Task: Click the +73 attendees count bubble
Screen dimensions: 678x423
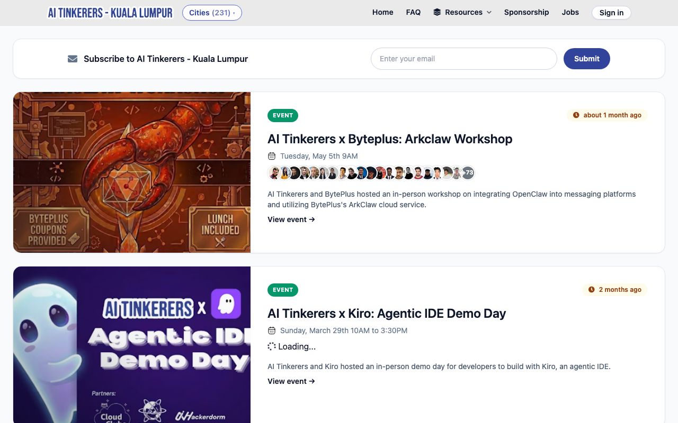Action: point(468,173)
